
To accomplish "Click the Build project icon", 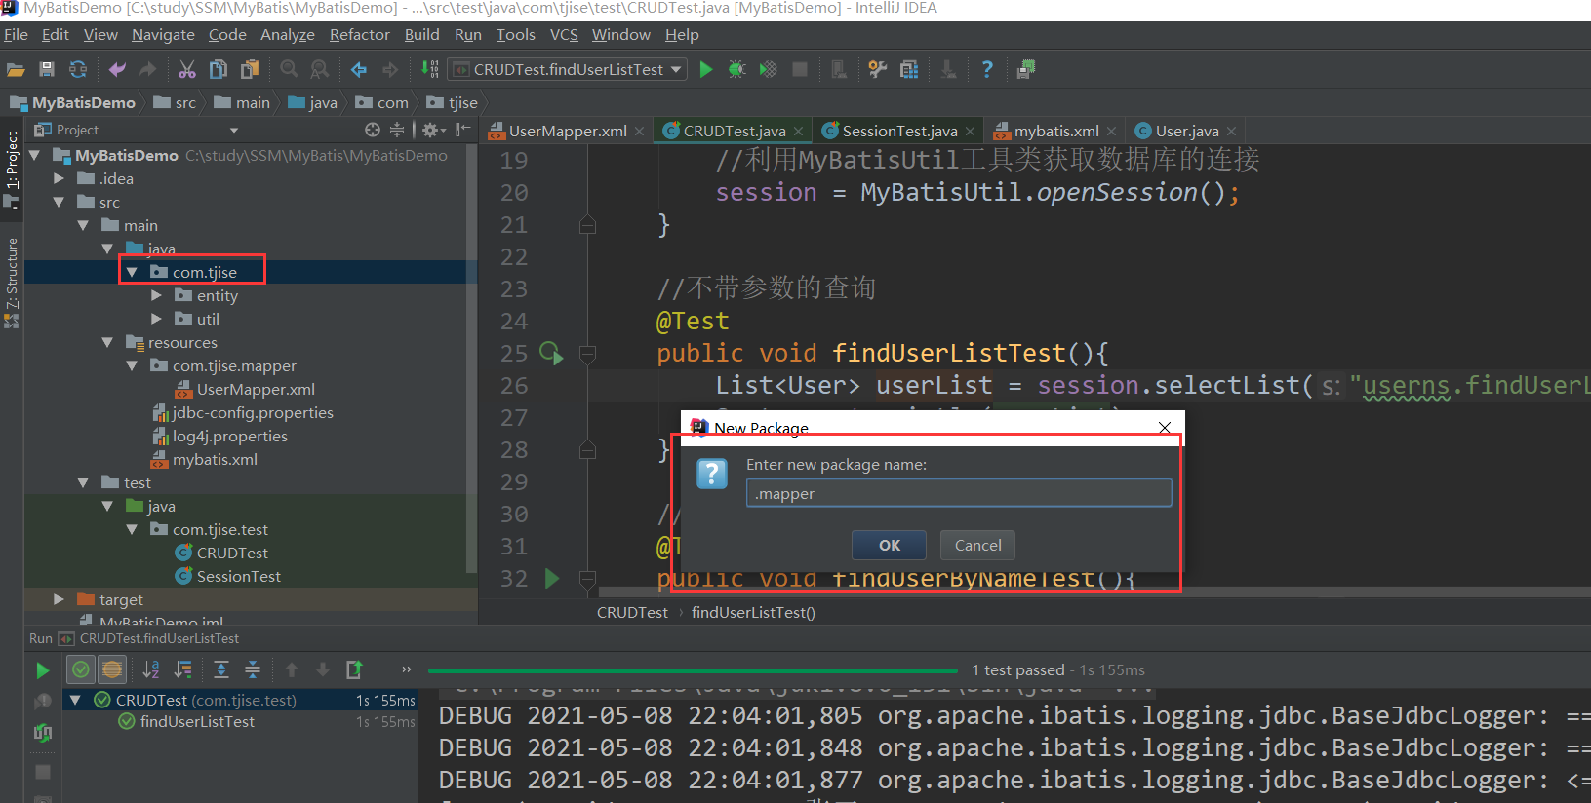I will pos(429,69).
